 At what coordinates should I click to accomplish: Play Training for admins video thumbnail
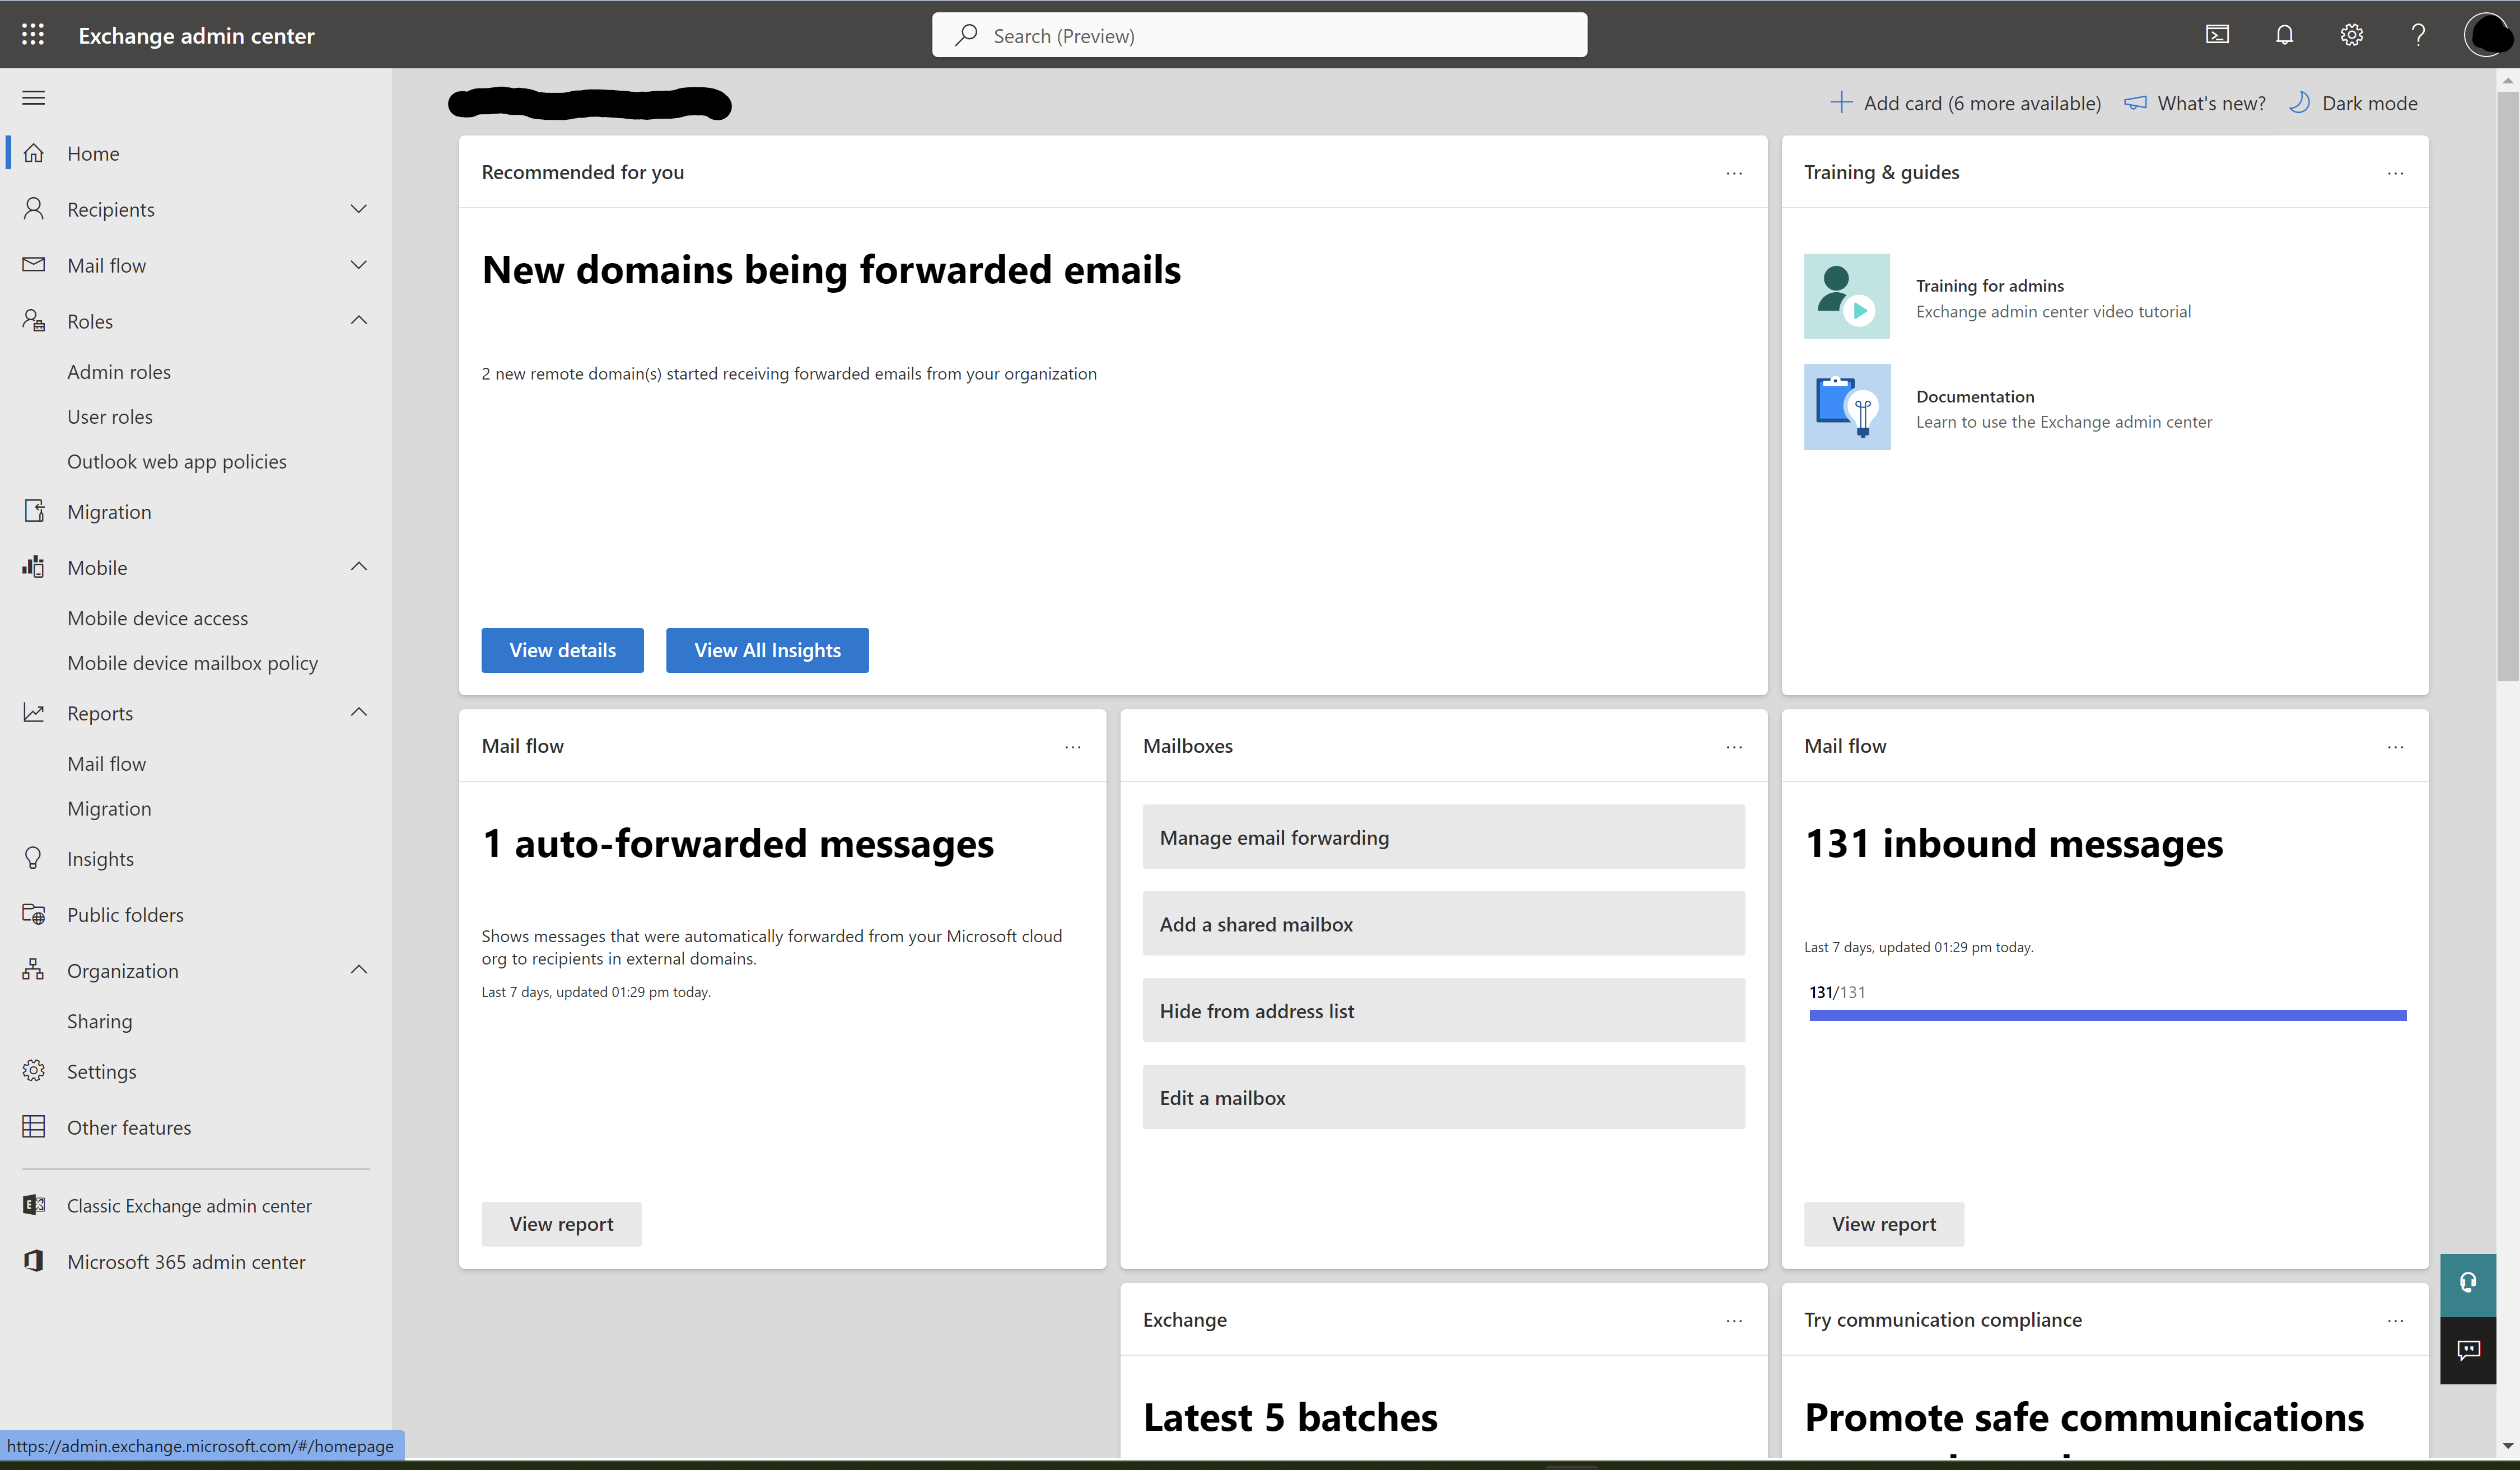point(1846,297)
